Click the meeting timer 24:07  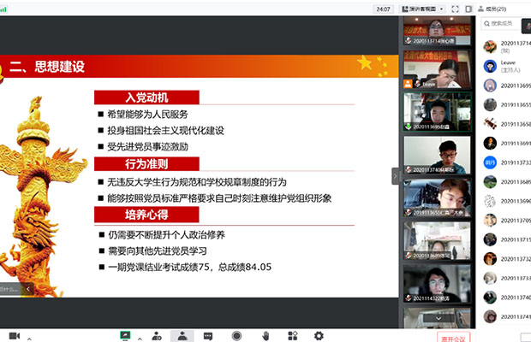coord(383,9)
